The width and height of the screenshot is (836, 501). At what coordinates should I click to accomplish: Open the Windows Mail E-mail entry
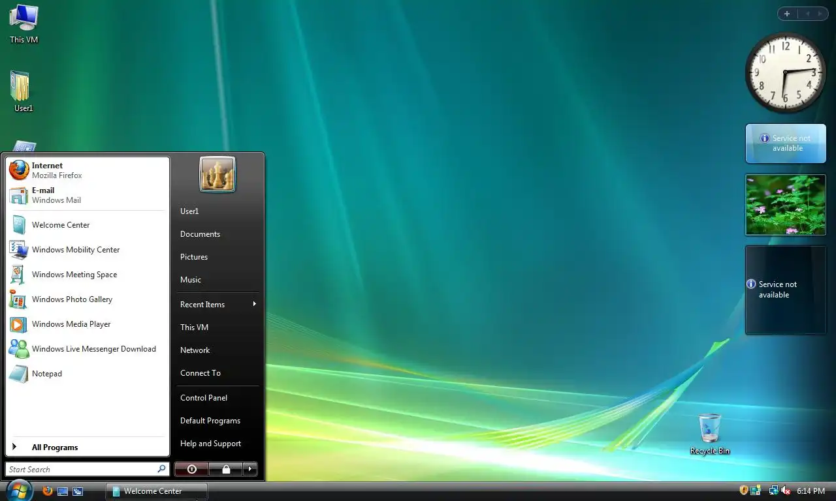click(x=88, y=195)
